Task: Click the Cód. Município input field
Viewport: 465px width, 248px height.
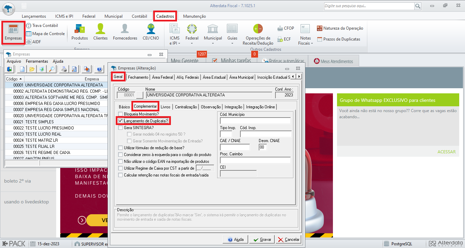Action: click(x=255, y=121)
